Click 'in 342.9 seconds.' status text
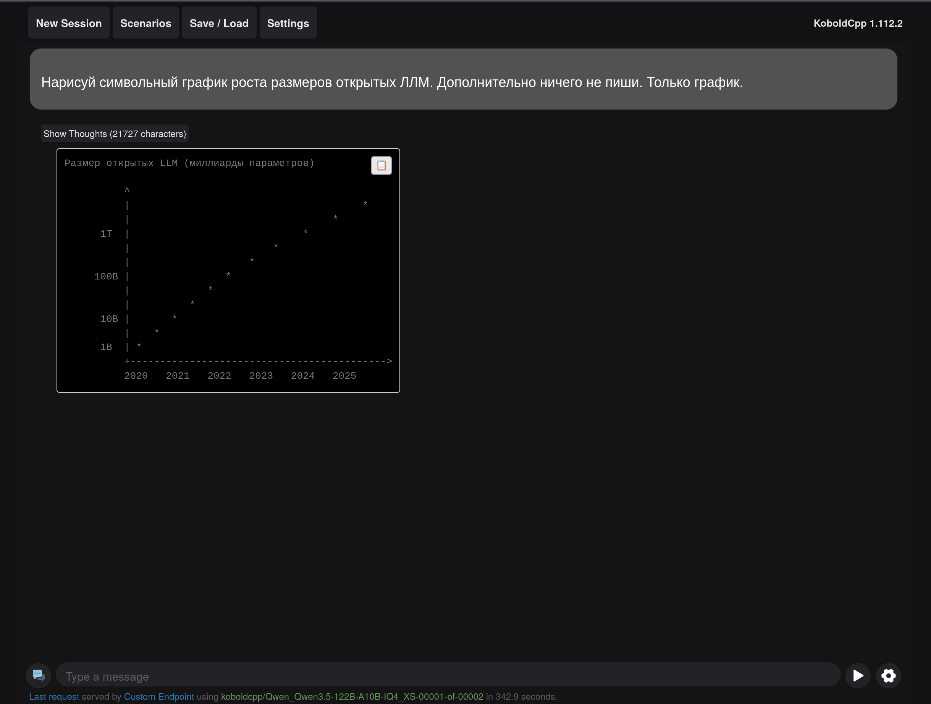931x704 pixels. (x=522, y=697)
